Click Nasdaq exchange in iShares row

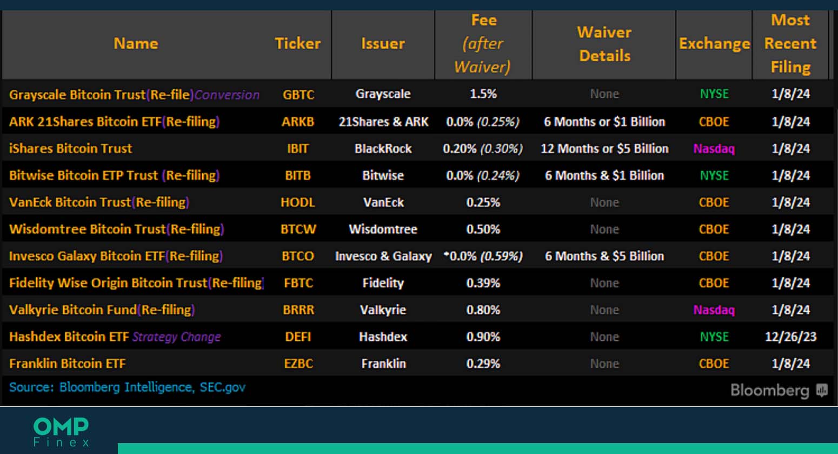tap(714, 148)
